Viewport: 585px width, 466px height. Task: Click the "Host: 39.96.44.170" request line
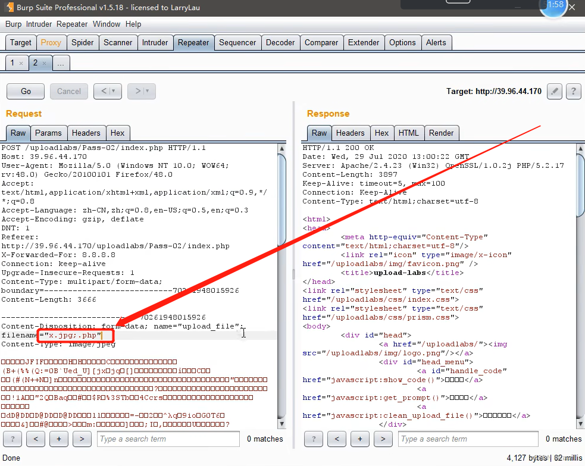[x=44, y=157]
